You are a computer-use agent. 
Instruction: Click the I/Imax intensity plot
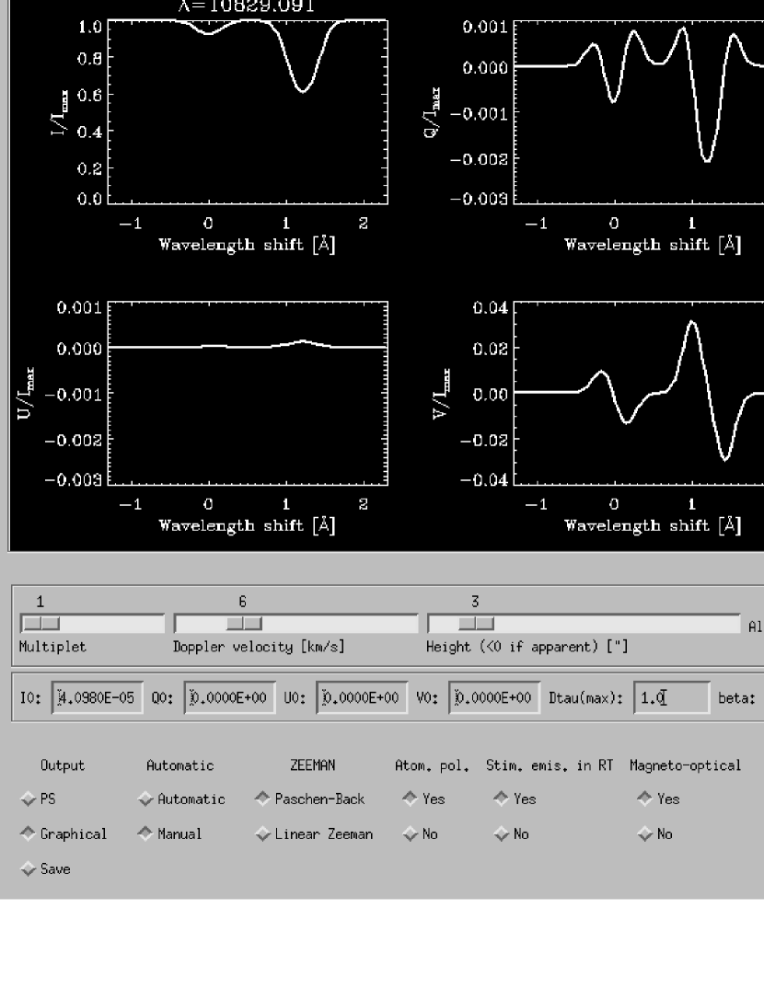248,111
